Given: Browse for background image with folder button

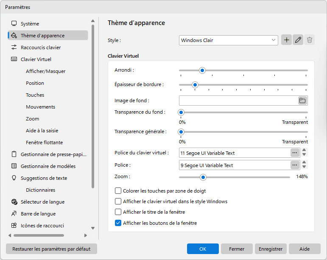Looking at the screenshot, I should point(302,101).
